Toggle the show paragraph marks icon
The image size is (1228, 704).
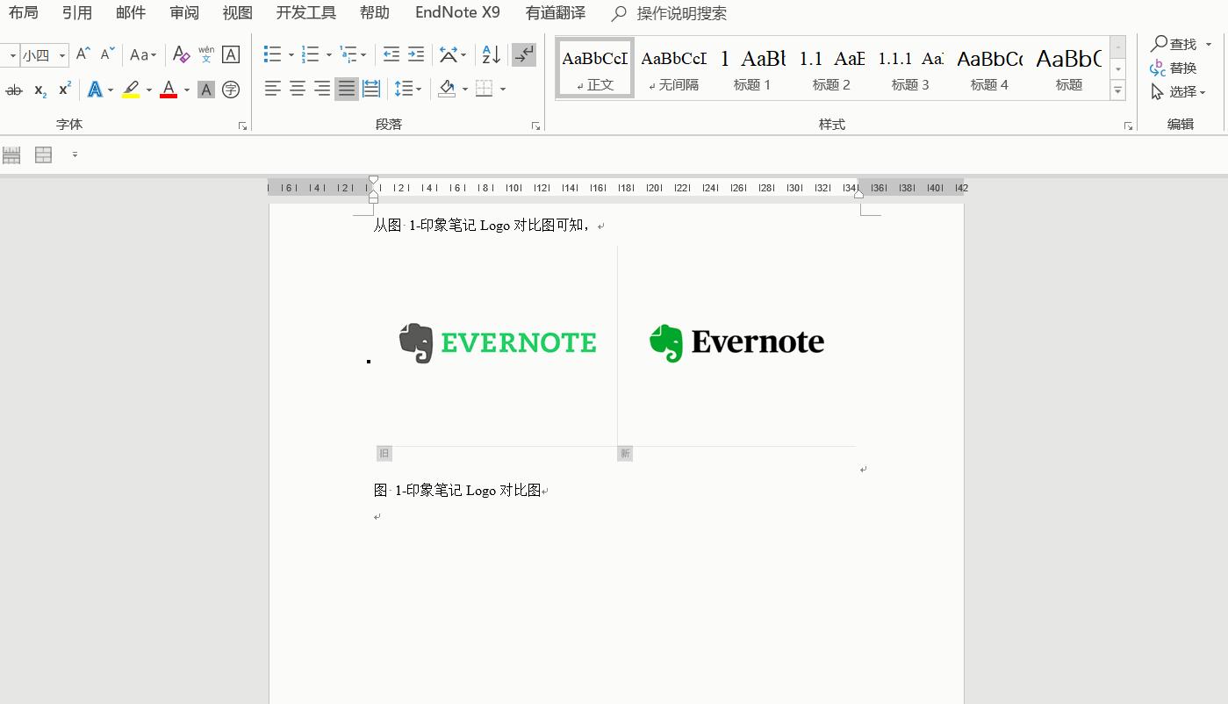(x=524, y=54)
